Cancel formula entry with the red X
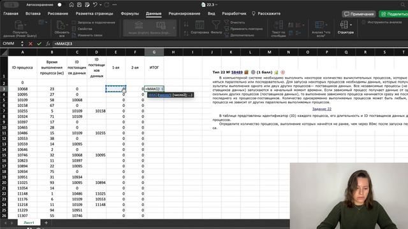Viewport: 408px width, 229px height. pyautogui.click(x=31, y=44)
